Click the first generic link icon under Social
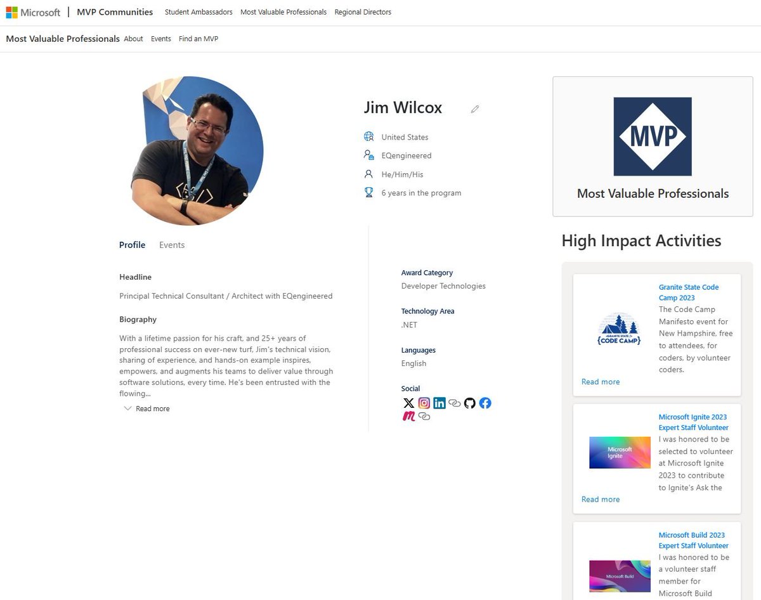This screenshot has height=600, width=761. coord(455,403)
